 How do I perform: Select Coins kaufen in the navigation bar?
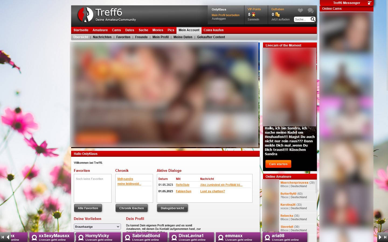[213, 30]
